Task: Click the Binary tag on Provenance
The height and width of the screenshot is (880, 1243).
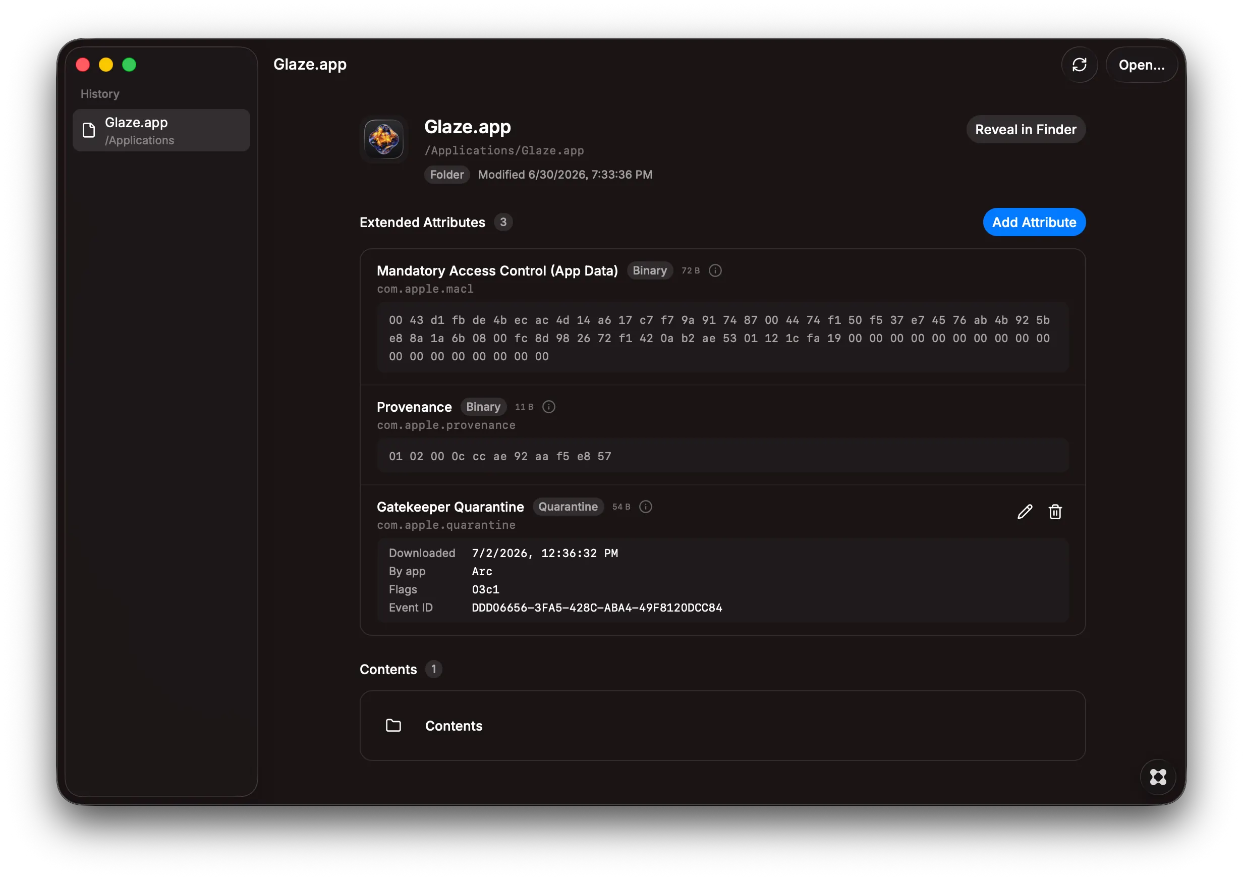Action: coord(483,407)
